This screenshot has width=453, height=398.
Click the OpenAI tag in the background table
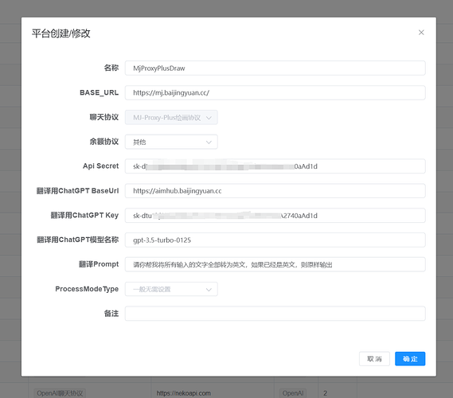point(293,393)
